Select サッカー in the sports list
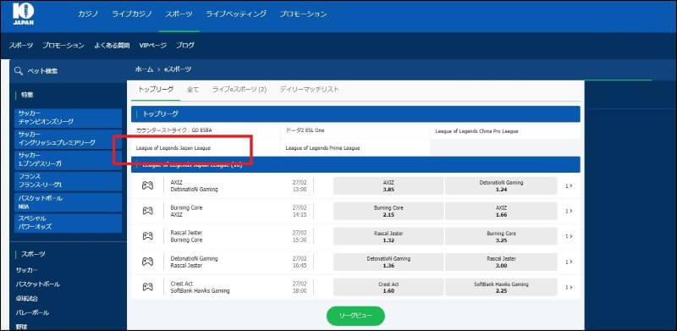This screenshot has width=677, height=331. 27,271
